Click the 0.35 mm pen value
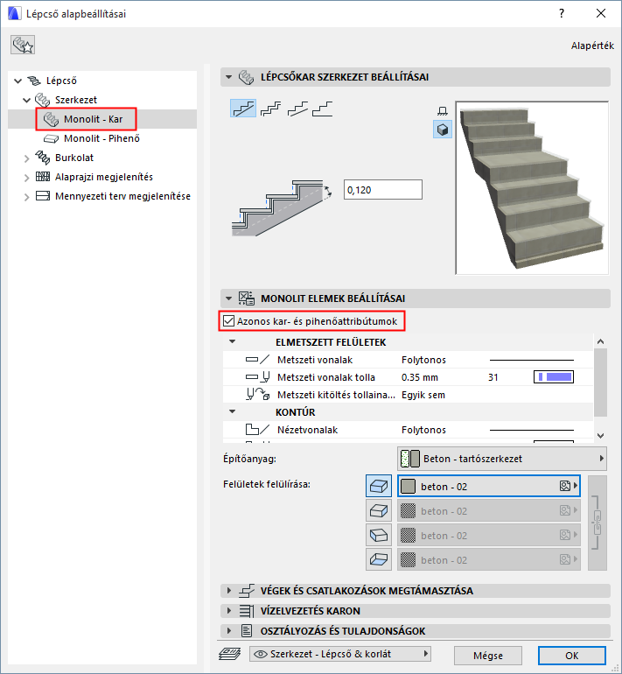The height and width of the screenshot is (674, 622). coord(420,377)
